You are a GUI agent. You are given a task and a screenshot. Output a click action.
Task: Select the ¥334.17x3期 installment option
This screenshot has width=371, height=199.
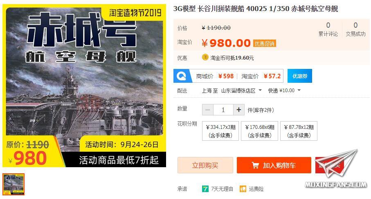point(220,131)
